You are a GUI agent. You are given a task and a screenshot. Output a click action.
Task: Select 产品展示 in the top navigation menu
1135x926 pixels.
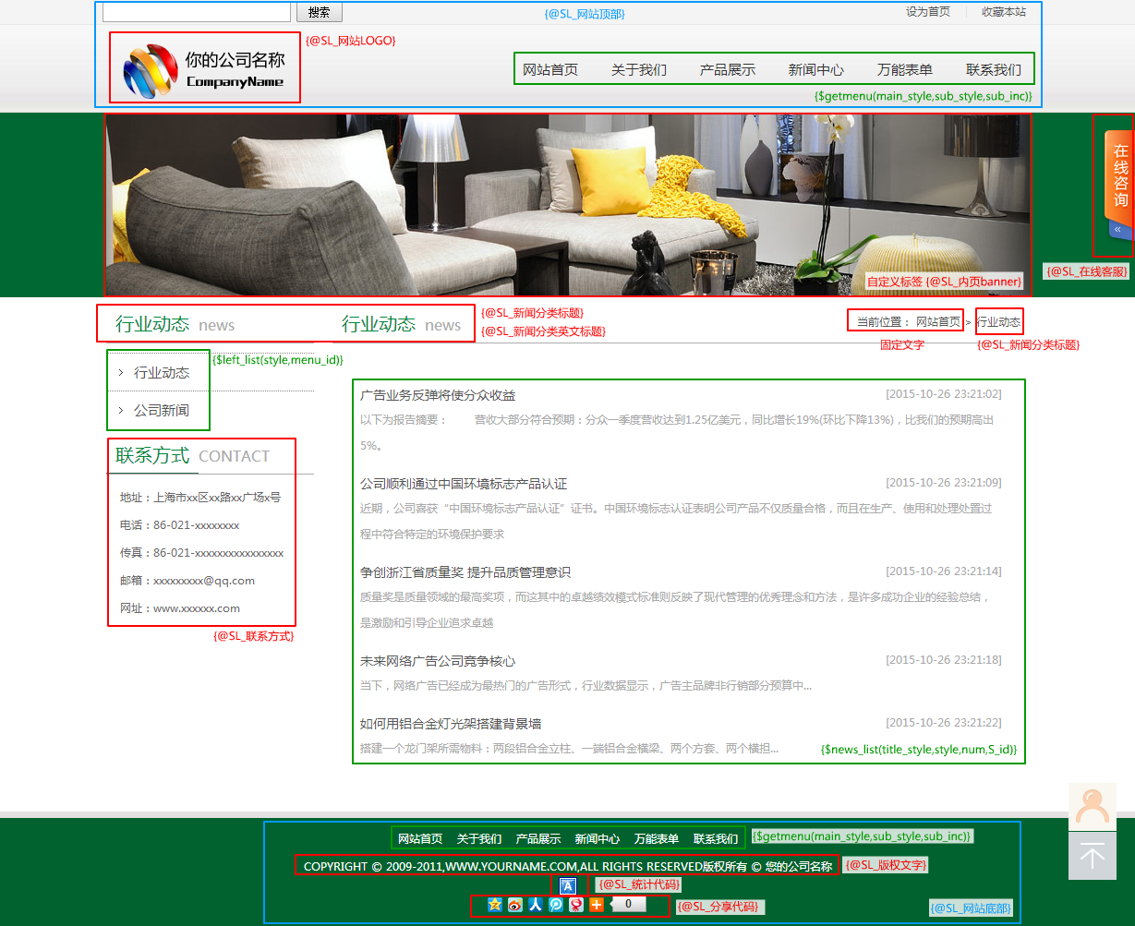(727, 70)
